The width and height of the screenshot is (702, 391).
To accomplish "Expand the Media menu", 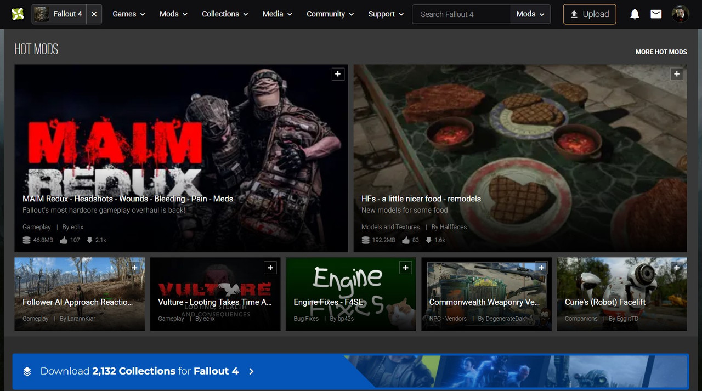I will coord(278,14).
